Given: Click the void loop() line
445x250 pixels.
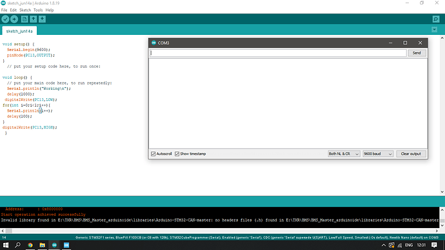Looking at the screenshot, I should coord(17,78).
